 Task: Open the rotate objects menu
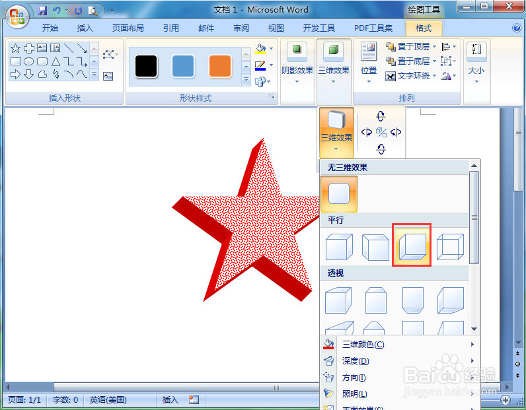[x=449, y=76]
